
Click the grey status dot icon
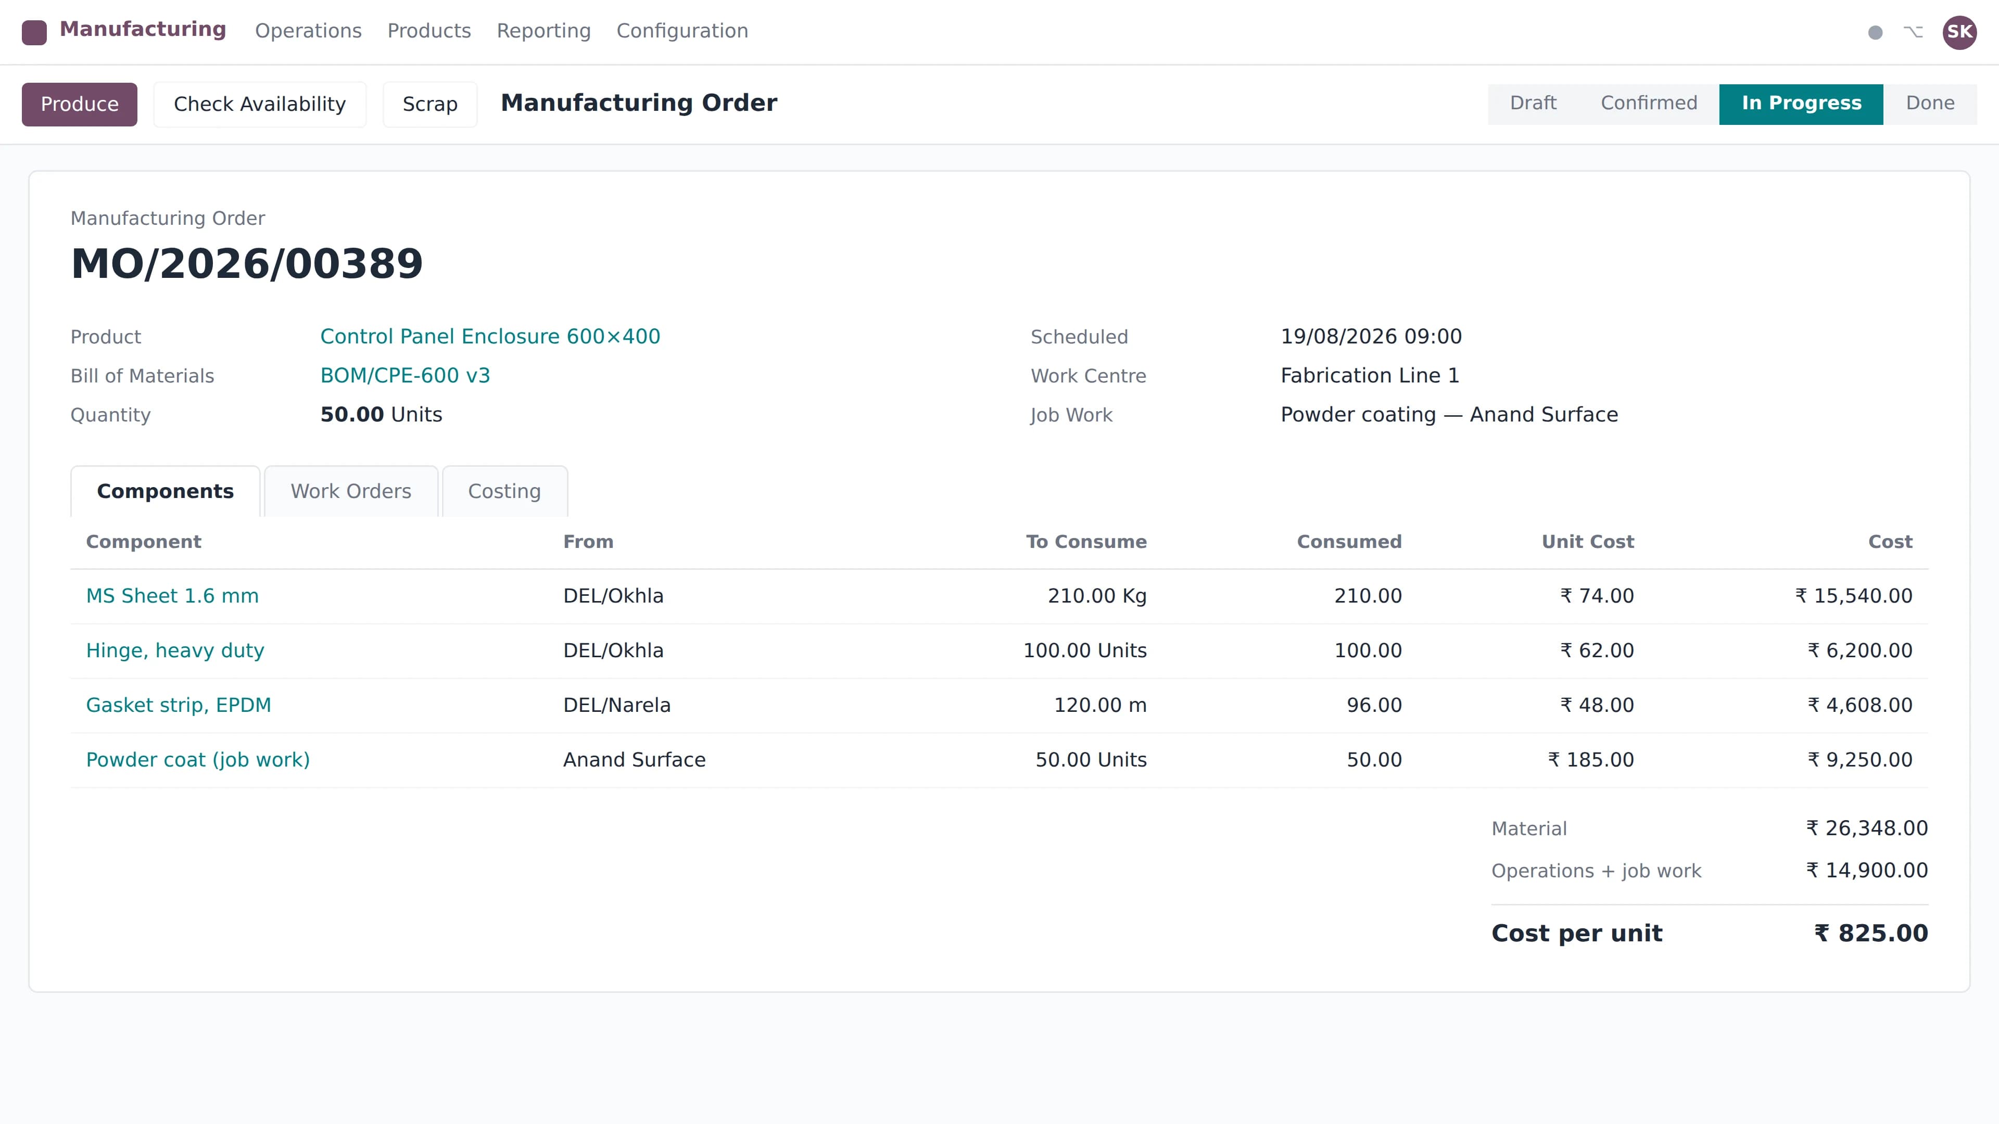coord(1875,33)
